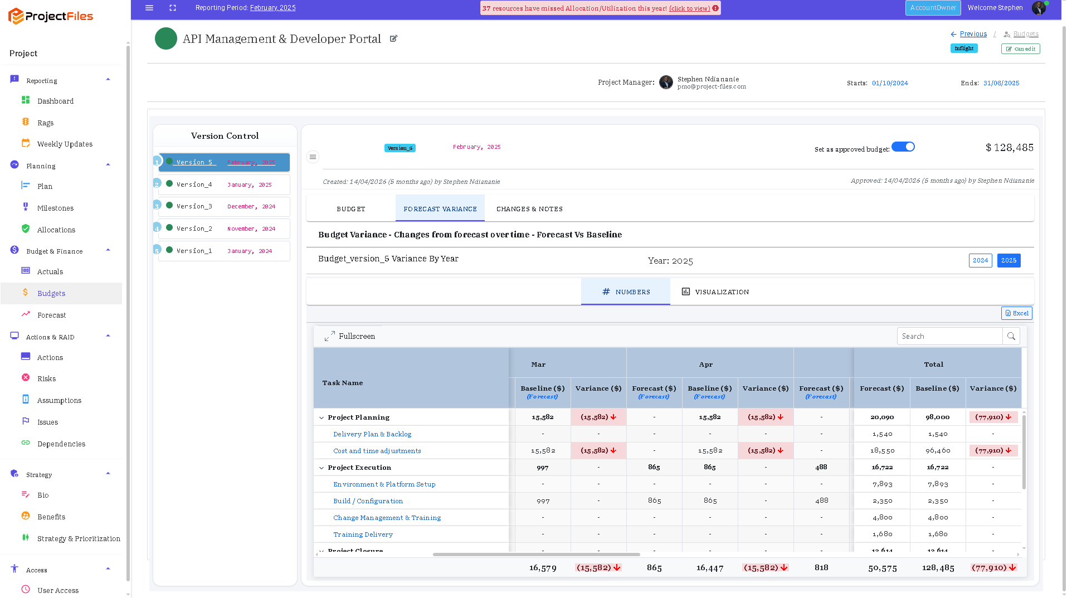Toggle fullscreen icon in top bar
1067x598 pixels.
173,8
